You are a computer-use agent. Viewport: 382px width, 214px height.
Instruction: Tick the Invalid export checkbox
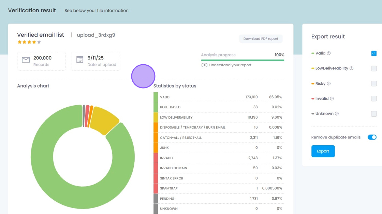(374, 98)
